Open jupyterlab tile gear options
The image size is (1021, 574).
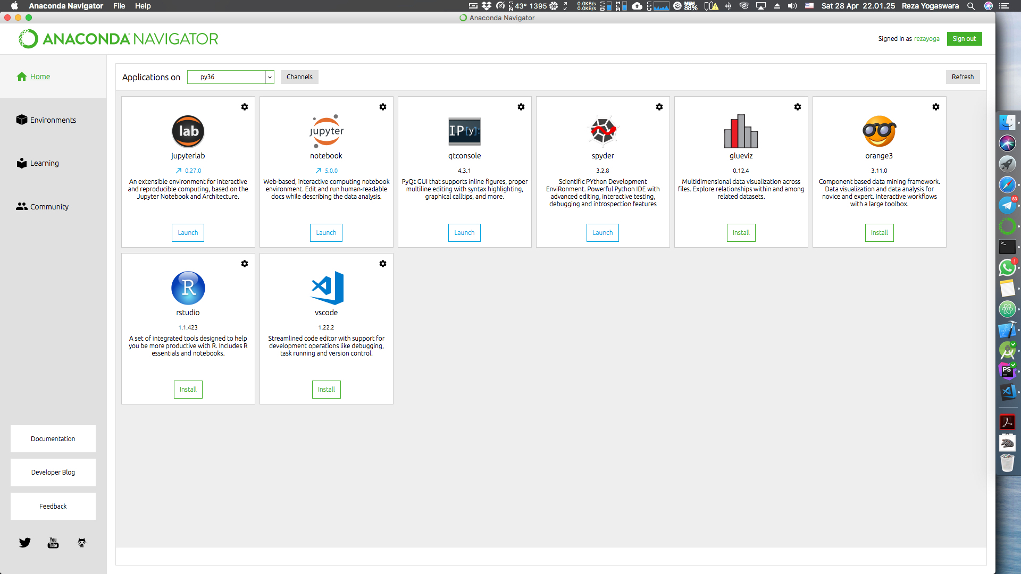click(x=245, y=107)
